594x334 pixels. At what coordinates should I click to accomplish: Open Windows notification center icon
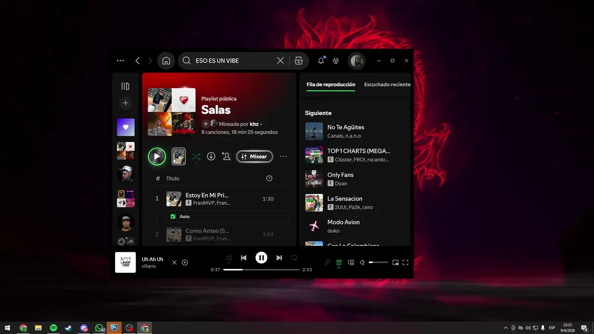(584, 328)
